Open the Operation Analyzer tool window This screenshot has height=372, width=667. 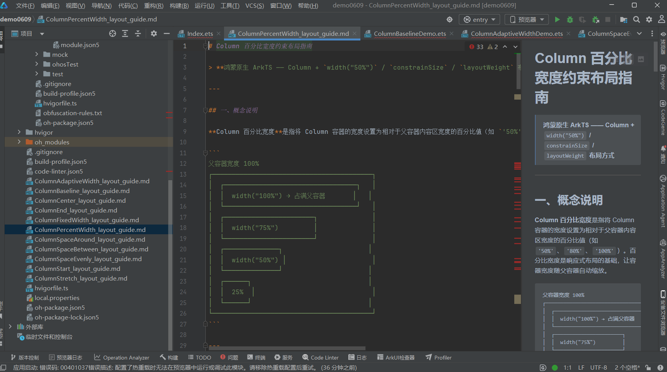click(122, 358)
